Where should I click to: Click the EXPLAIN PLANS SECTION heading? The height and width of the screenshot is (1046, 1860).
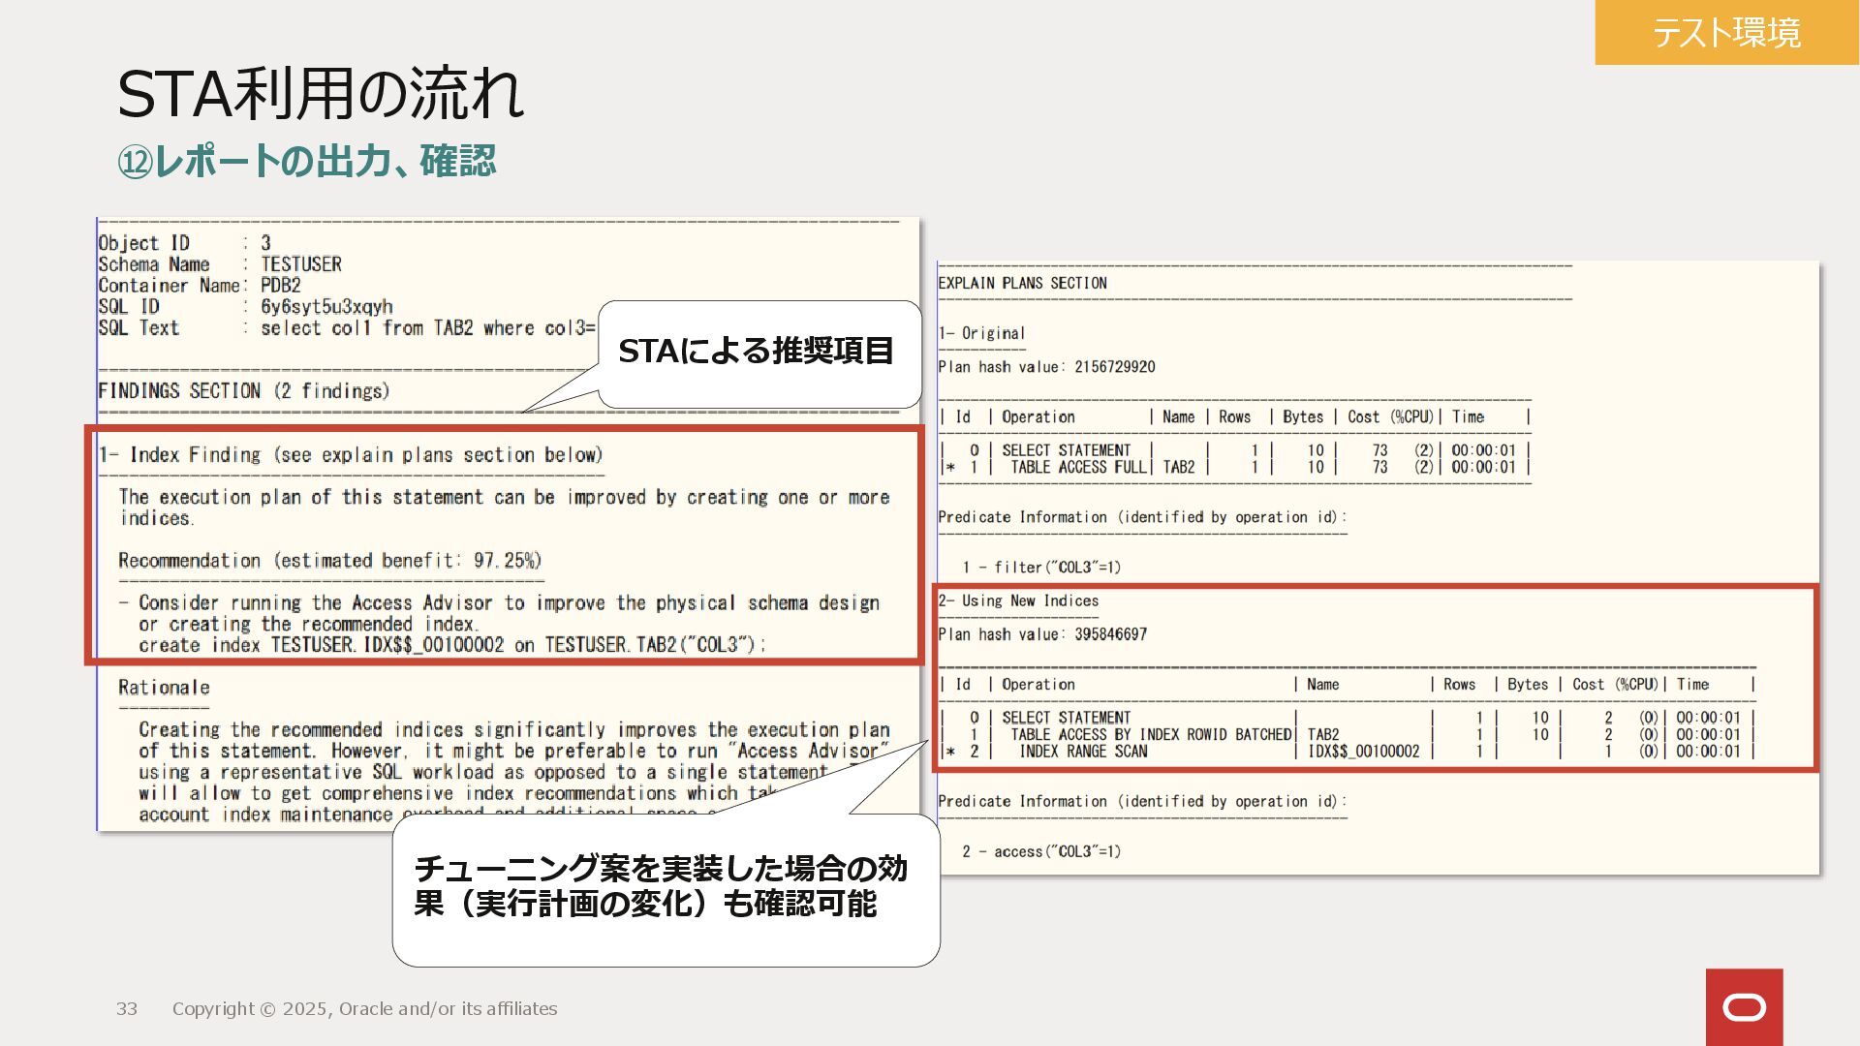click(1022, 283)
